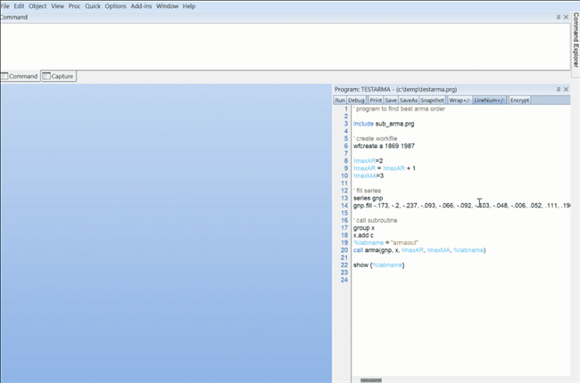Open the Add-ins menu

click(141, 6)
